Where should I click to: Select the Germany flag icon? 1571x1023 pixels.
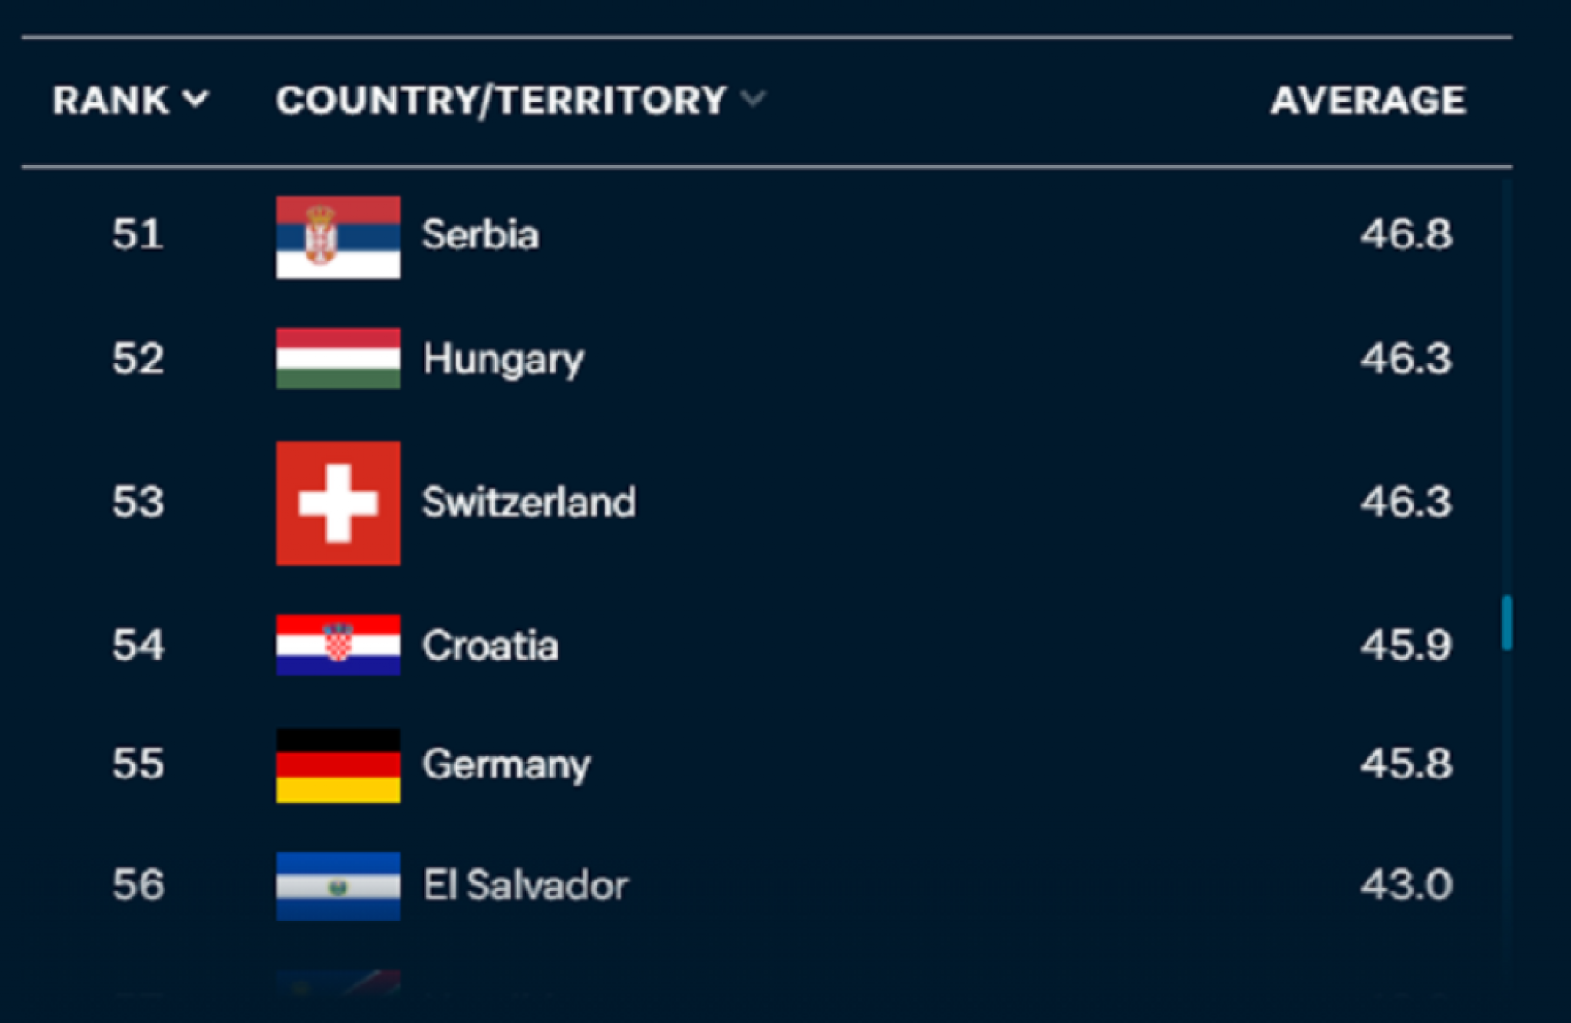[338, 764]
